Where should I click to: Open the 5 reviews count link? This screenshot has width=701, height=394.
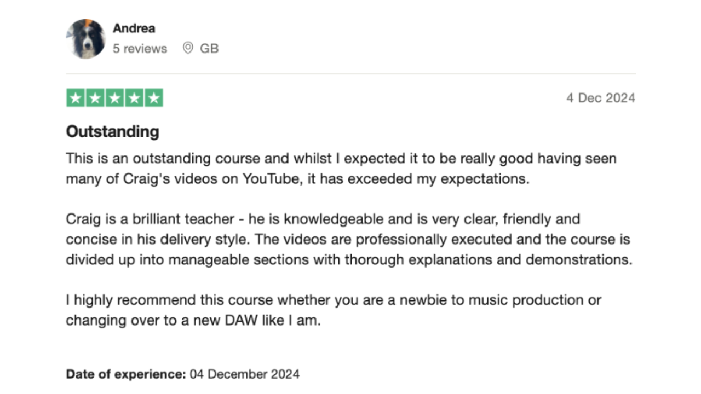point(140,49)
